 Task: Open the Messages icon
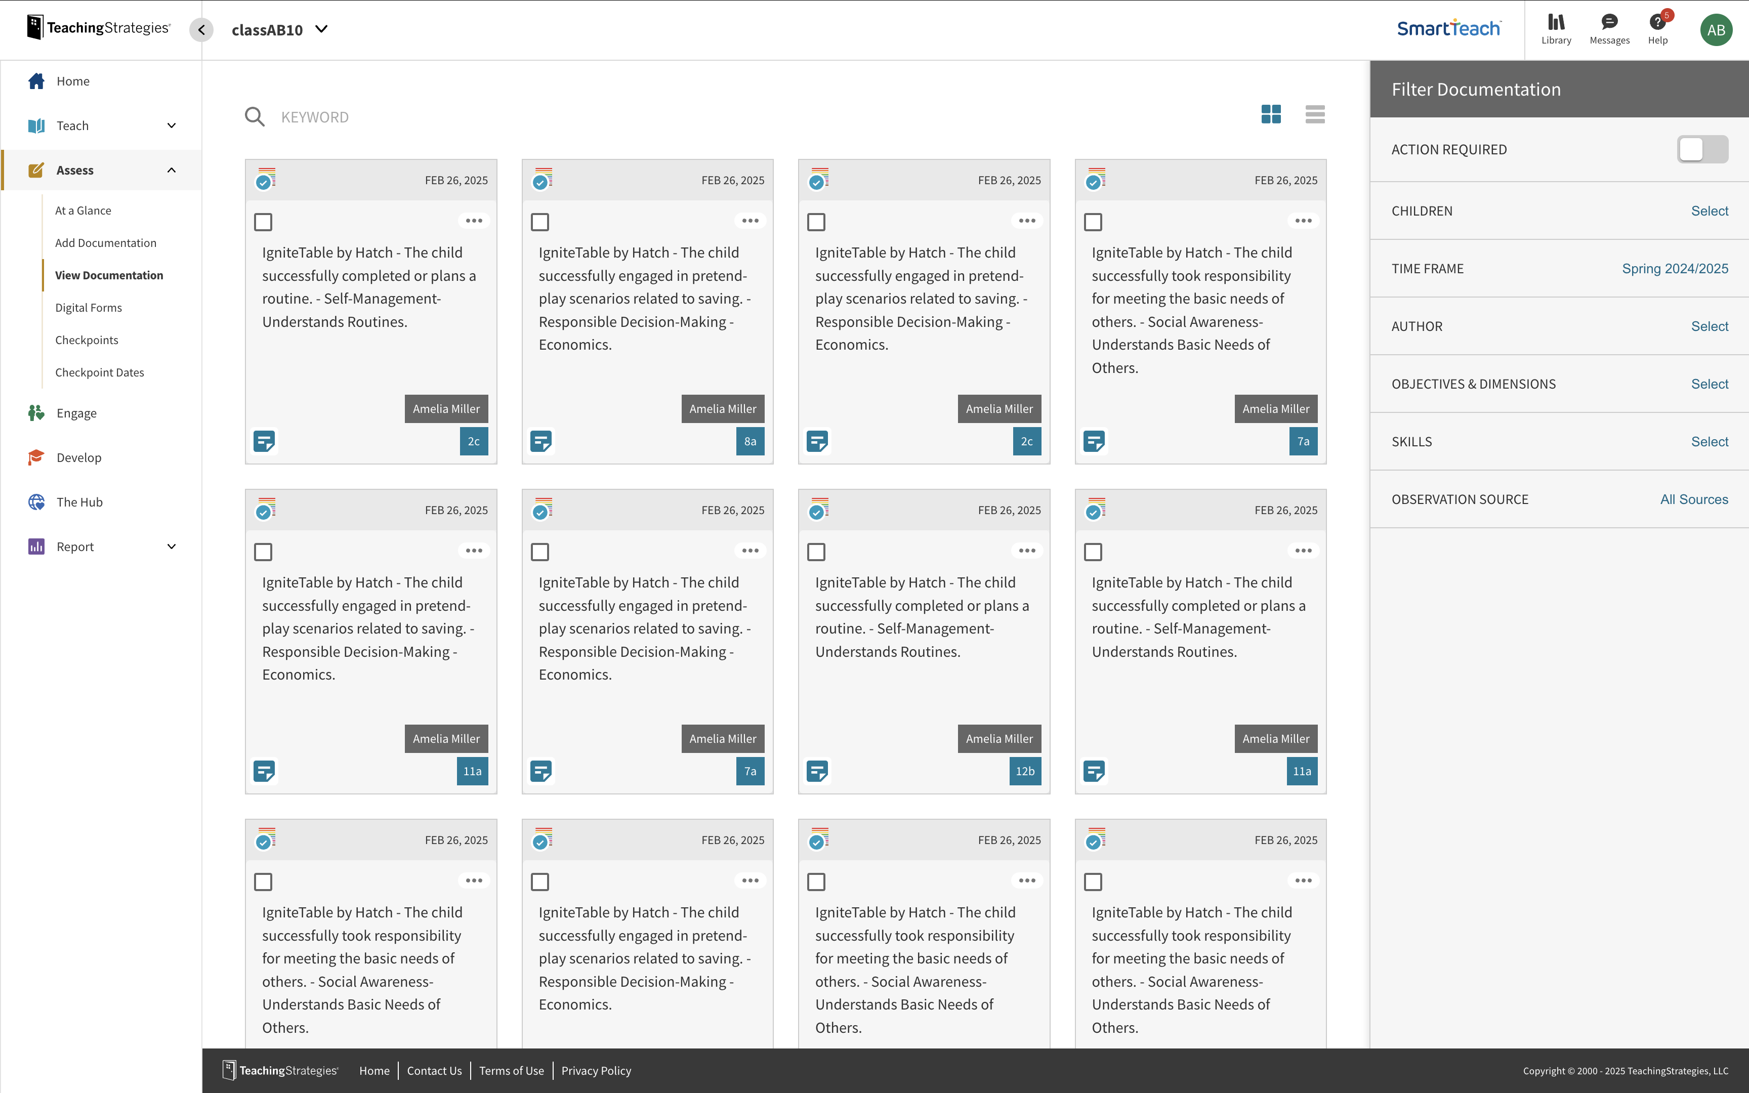click(x=1609, y=30)
